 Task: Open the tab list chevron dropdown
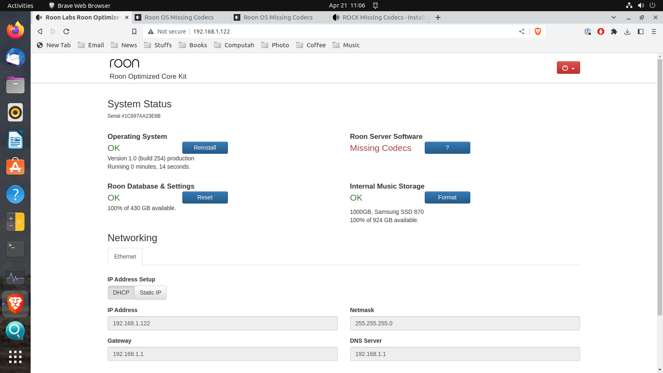[614, 17]
